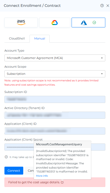110x193 pixels.
Task: Click the warning icon beside "It may take"
Action: (x=6, y=157)
